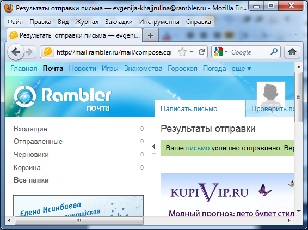Open the Входящие folder
Image resolution: width=308 pixels, height=230 pixels.
pos(30,129)
